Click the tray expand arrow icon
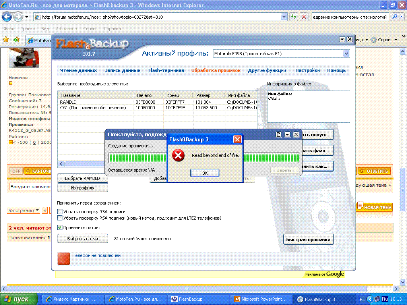 click(370, 299)
